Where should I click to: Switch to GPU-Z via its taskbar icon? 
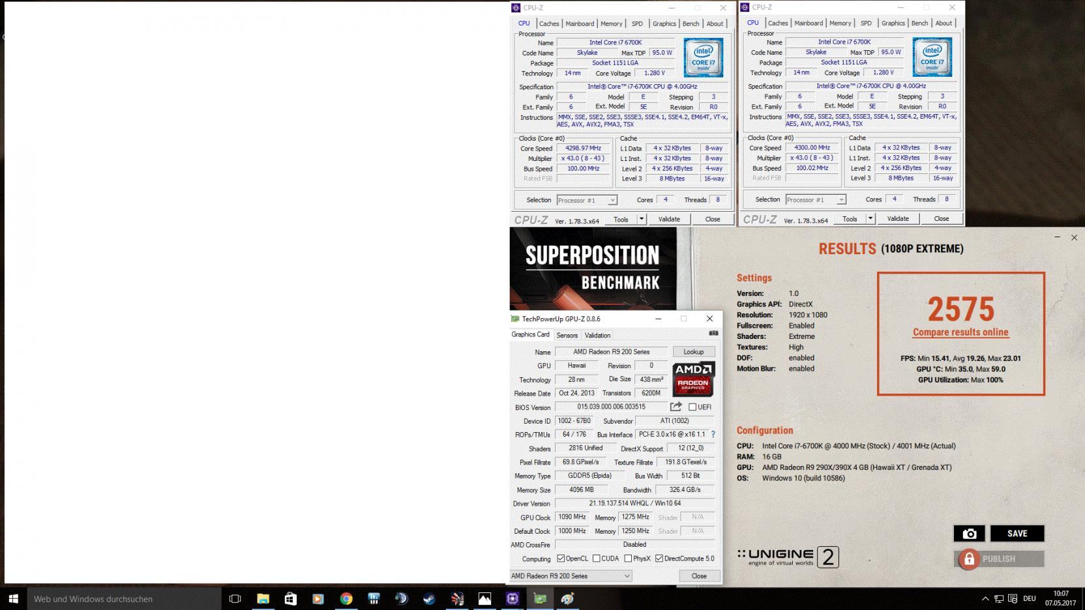coord(540,598)
